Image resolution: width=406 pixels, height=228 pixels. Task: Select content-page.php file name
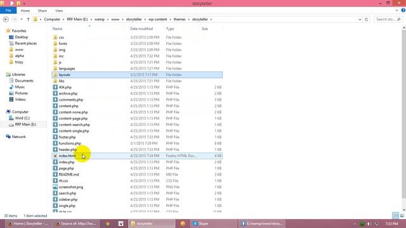coord(73,118)
